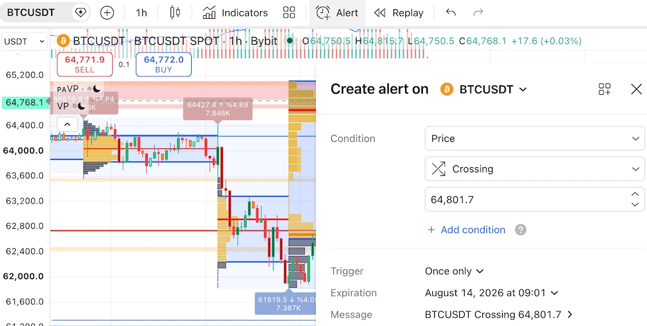Open the 1h timeframe selector
647x326 pixels.
(141, 13)
